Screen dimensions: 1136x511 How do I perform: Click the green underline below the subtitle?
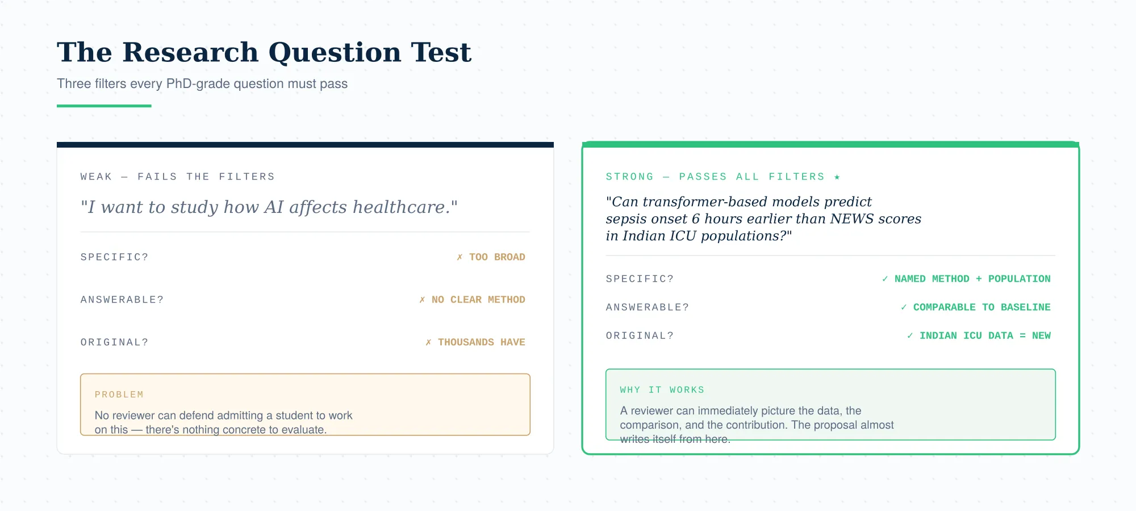coord(104,106)
